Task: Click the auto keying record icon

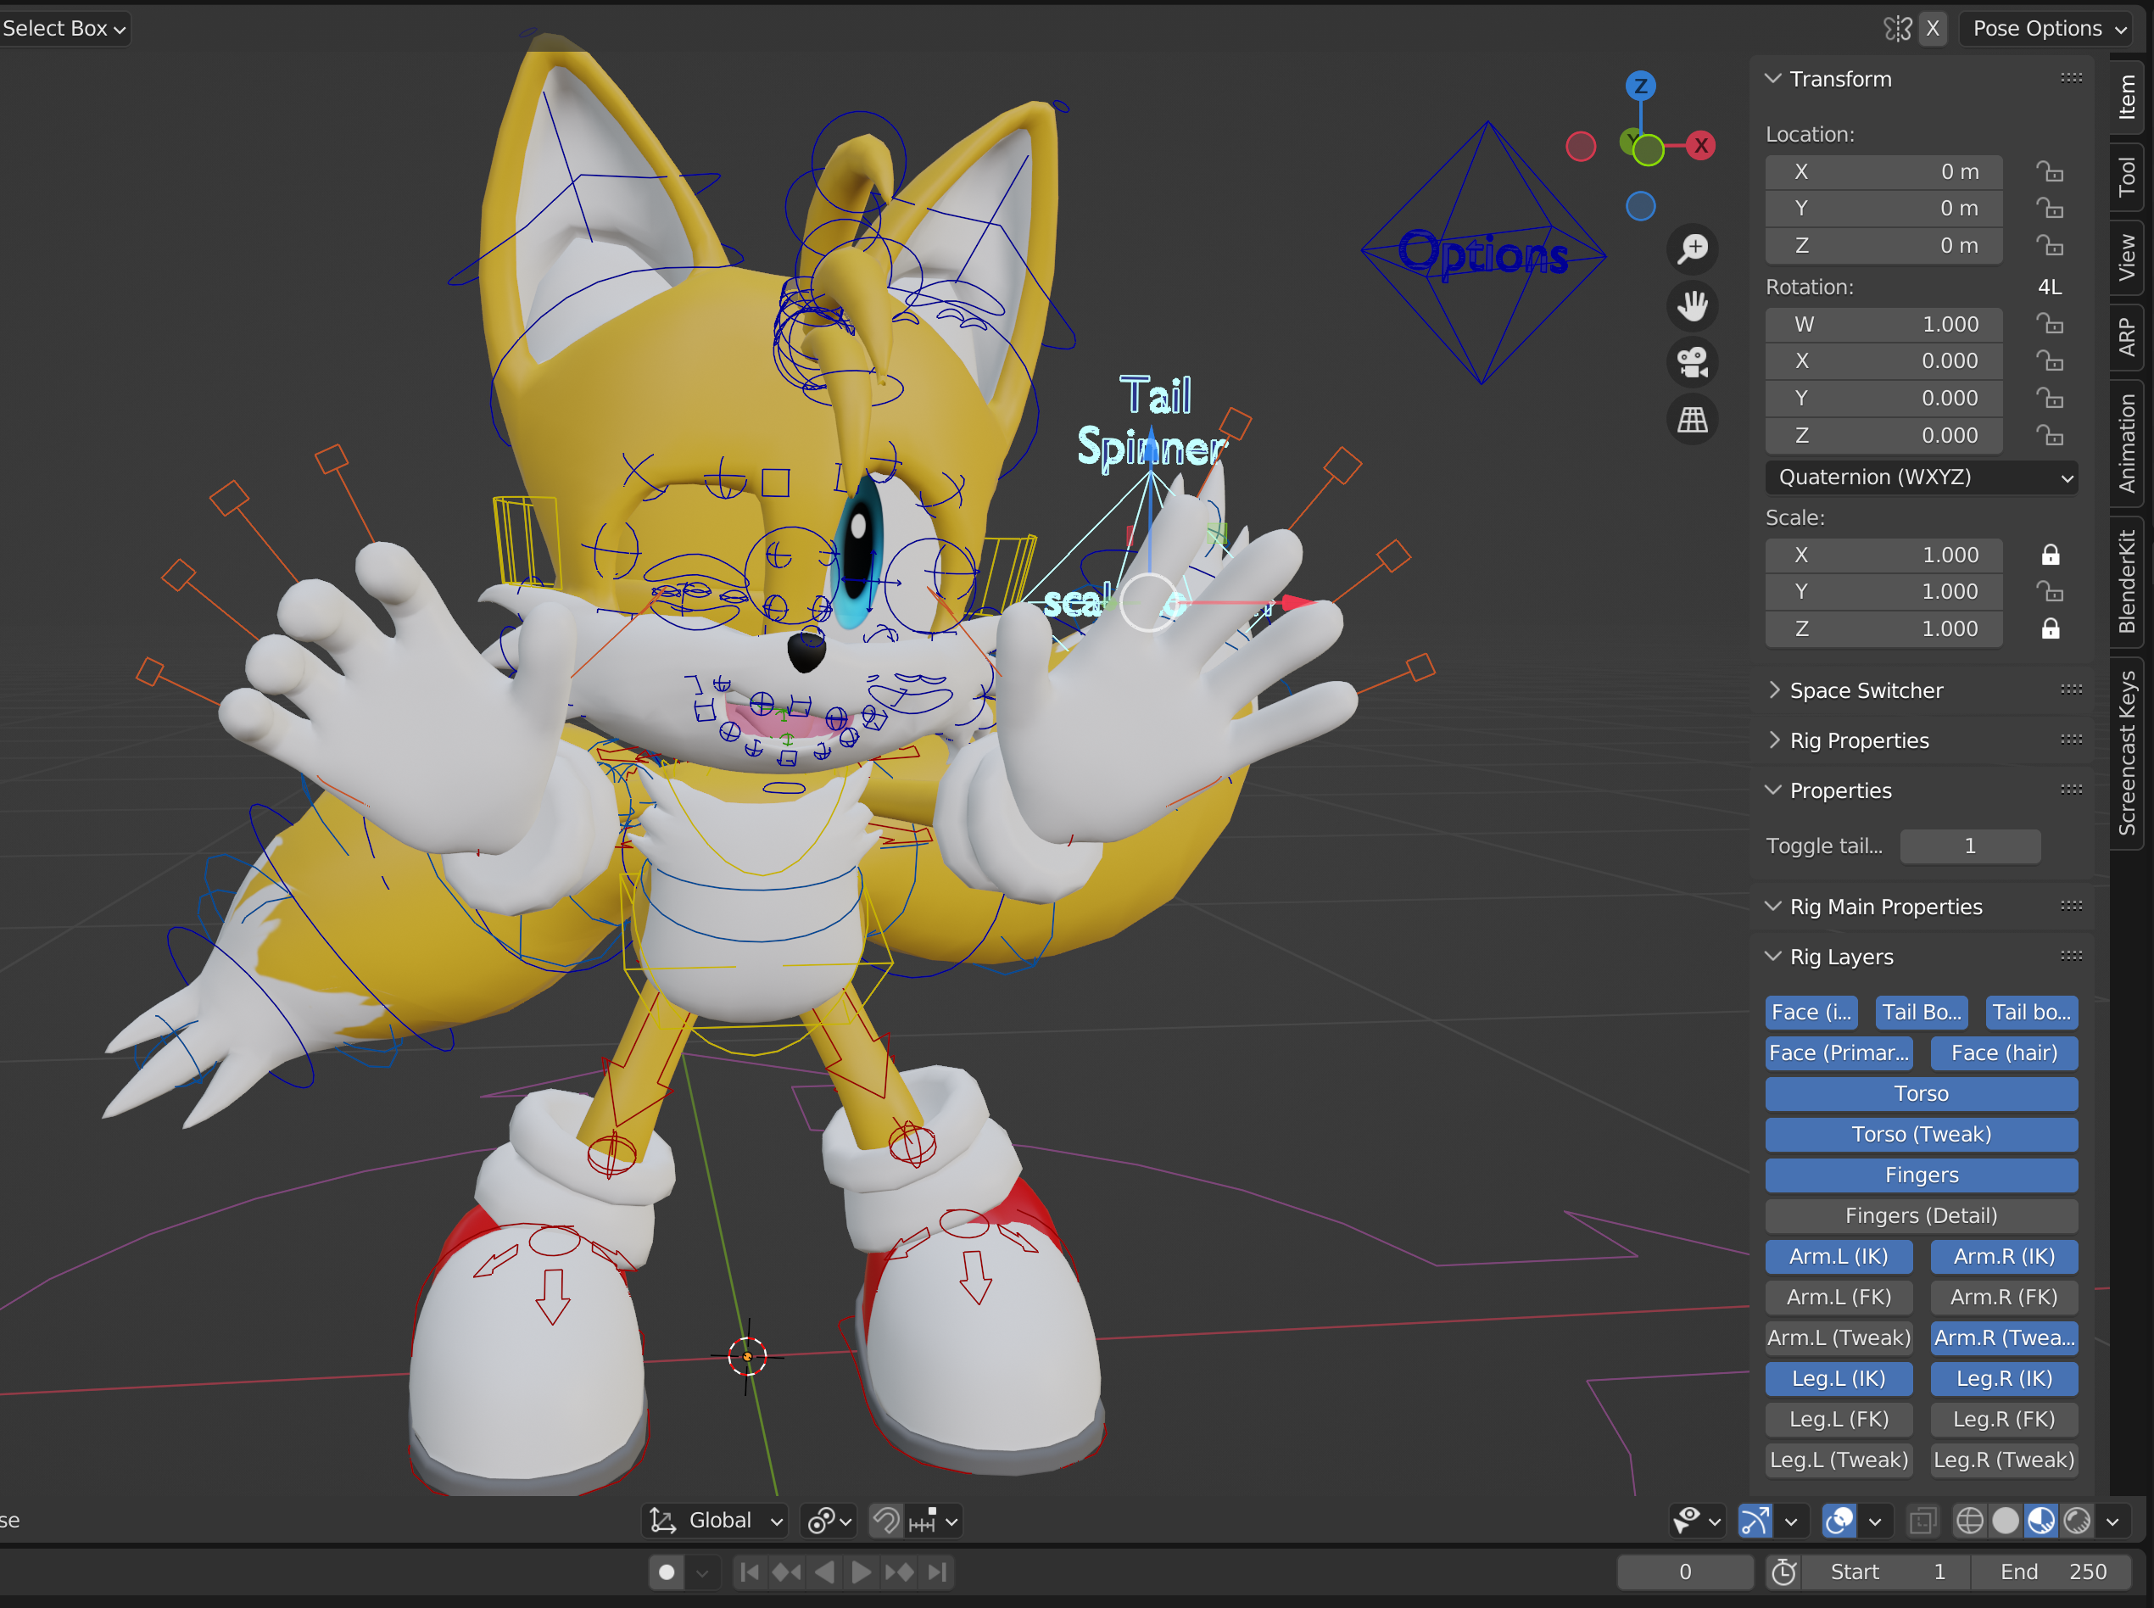Action: 667,1572
